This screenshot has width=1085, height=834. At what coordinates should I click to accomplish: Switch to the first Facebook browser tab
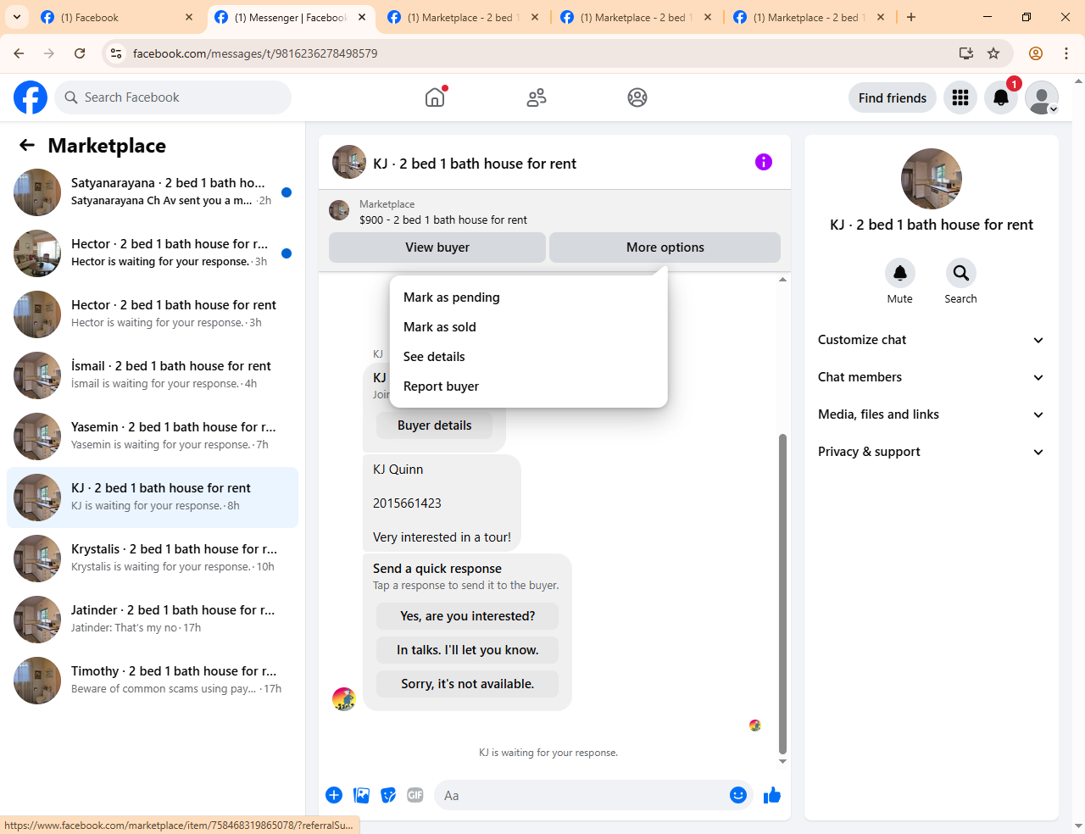[117, 17]
